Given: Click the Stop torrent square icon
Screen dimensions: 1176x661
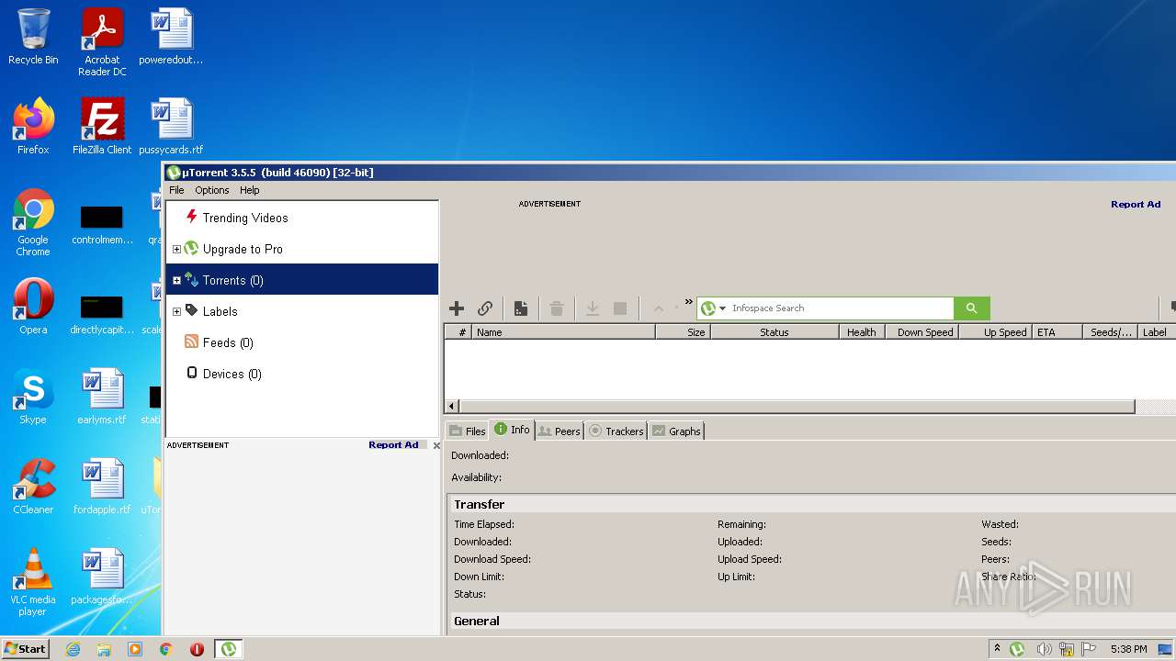Looking at the screenshot, I should (x=620, y=308).
